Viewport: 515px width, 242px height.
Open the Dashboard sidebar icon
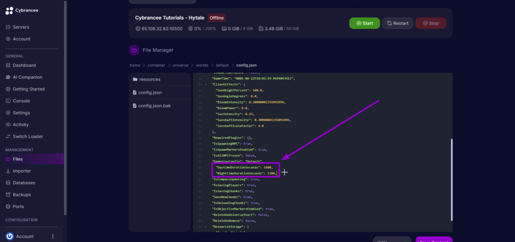pyautogui.click(x=8, y=65)
